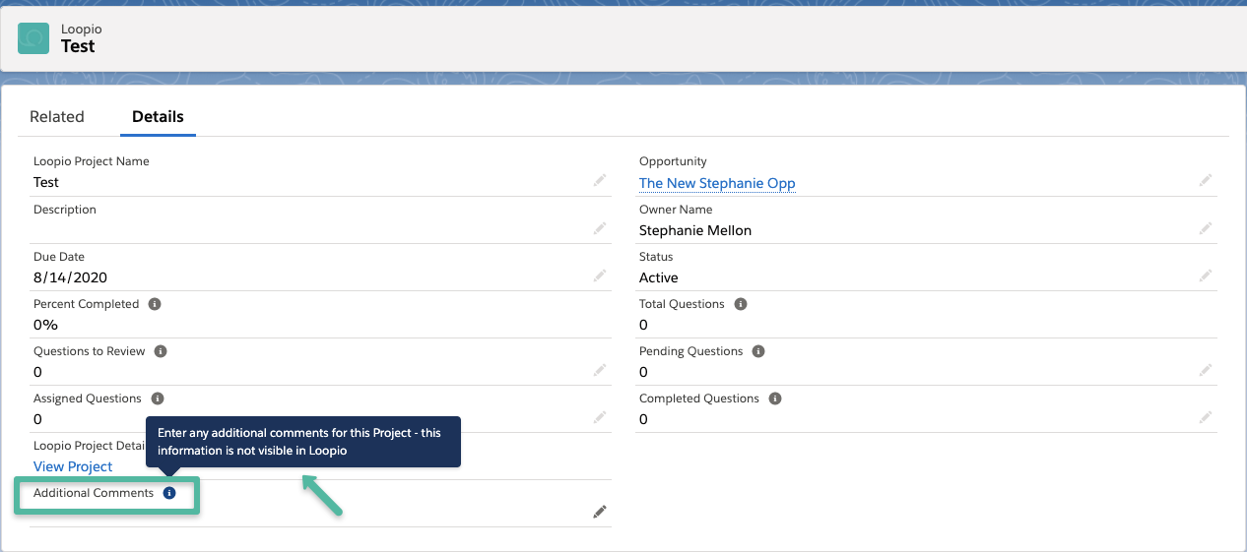This screenshot has height=552, width=1247.
Task: Edit the Description field pencil icon
Action: point(600,228)
